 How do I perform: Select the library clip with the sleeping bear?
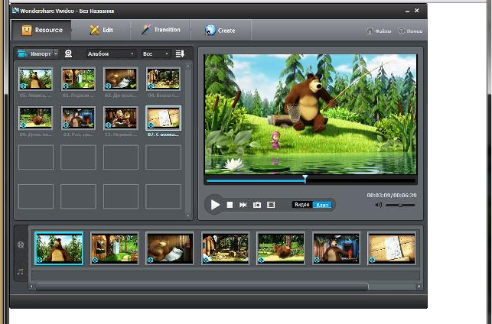tap(121, 79)
